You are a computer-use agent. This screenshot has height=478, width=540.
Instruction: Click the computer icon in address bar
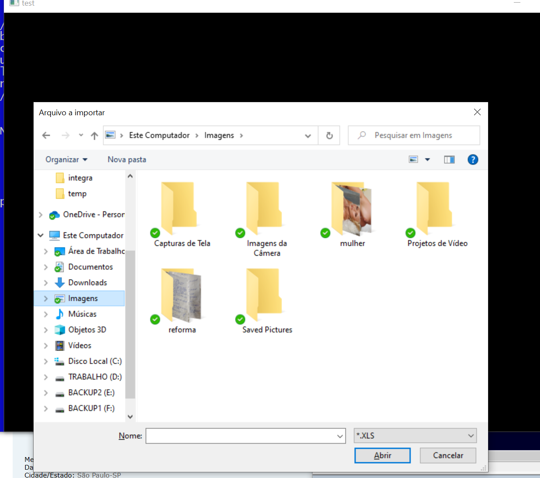[x=110, y=135]
